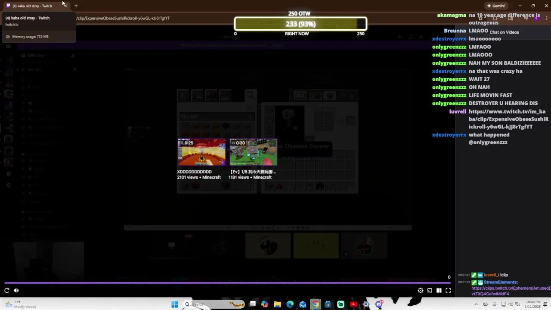Viewport: 551px width, 310px height.
Task: Open the XDDDDDDDDDDDD clip thumbnail
Action: [x=201, y=152]
